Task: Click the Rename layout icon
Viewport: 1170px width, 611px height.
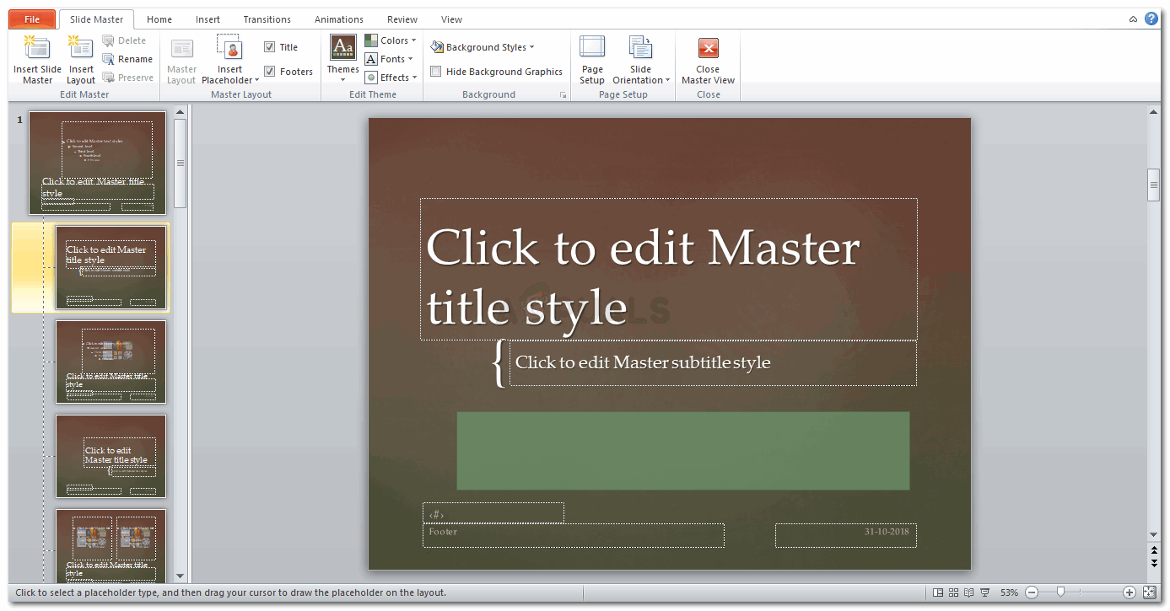Action: point(128,59)
